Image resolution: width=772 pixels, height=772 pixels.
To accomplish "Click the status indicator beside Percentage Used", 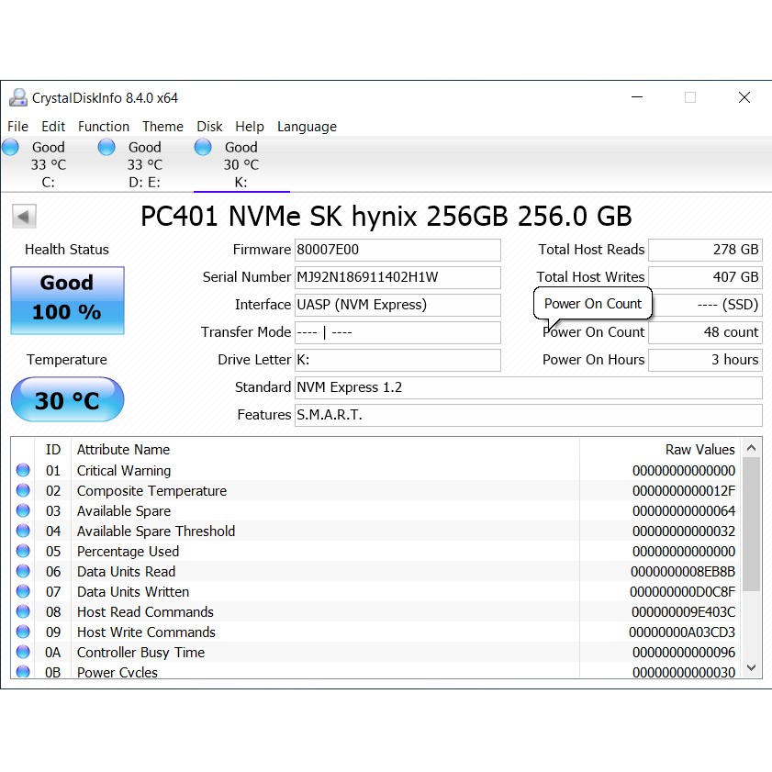I will pos(22,551).
